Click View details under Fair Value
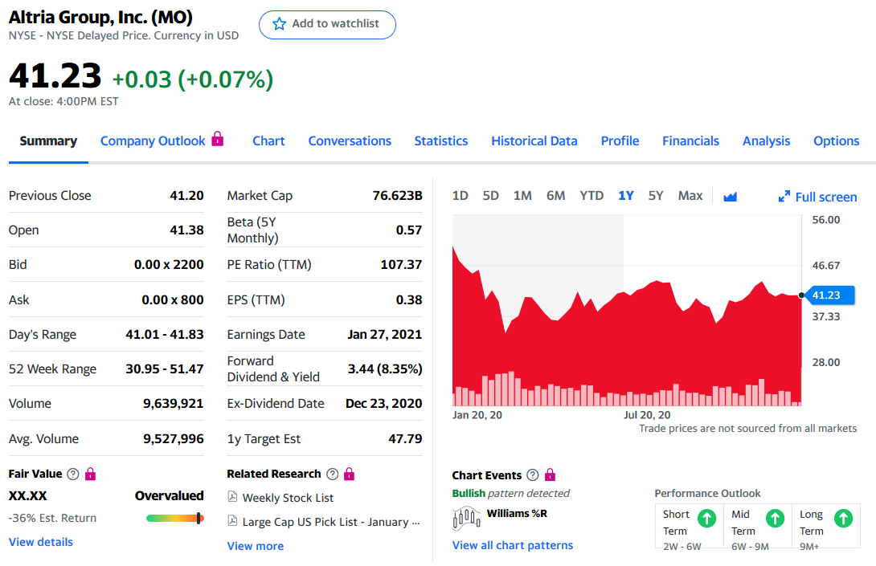 [x=41, y=541]
